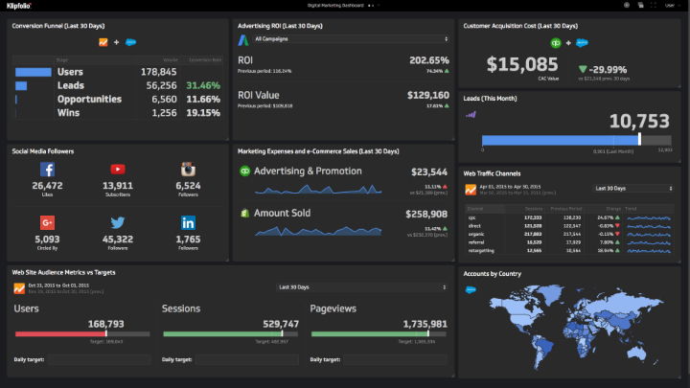Click the 31.46% Leads conversion rate
The width and height of the screenshot is (690, 388).
pos(203,85)
